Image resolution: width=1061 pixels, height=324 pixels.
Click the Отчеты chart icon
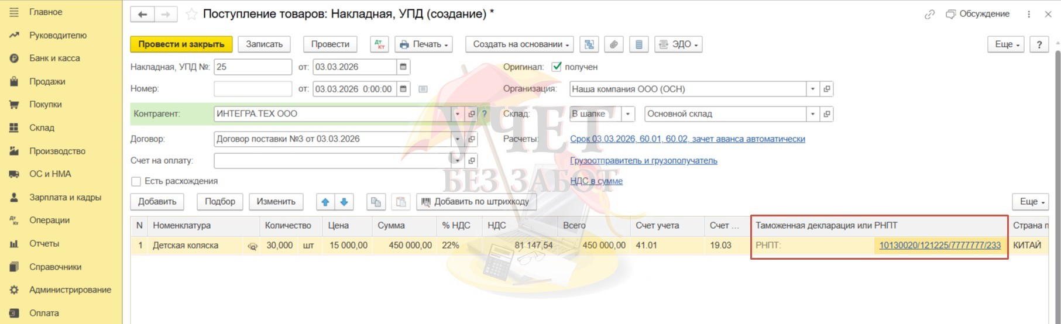(x=14, y=243)
